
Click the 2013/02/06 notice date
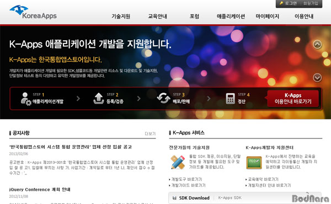(x=19, y=154)
